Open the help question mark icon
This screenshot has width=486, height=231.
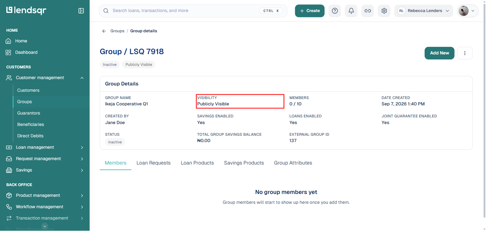[335, 11]
